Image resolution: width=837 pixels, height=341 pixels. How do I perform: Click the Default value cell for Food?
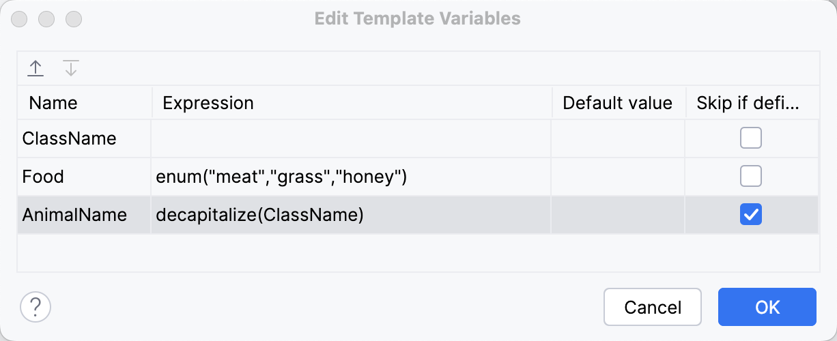(x=618, y=177)
